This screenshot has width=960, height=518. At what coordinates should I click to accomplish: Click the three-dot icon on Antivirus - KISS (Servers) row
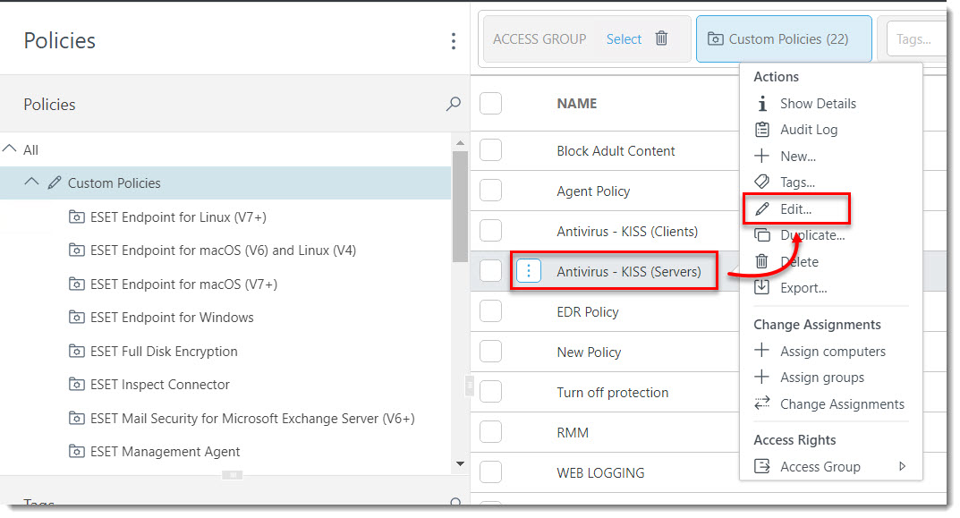pos(529,271)
